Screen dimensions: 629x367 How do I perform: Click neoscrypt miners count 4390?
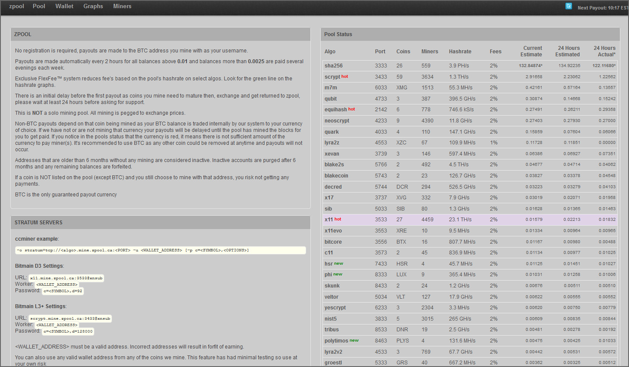tap(428, 121)
